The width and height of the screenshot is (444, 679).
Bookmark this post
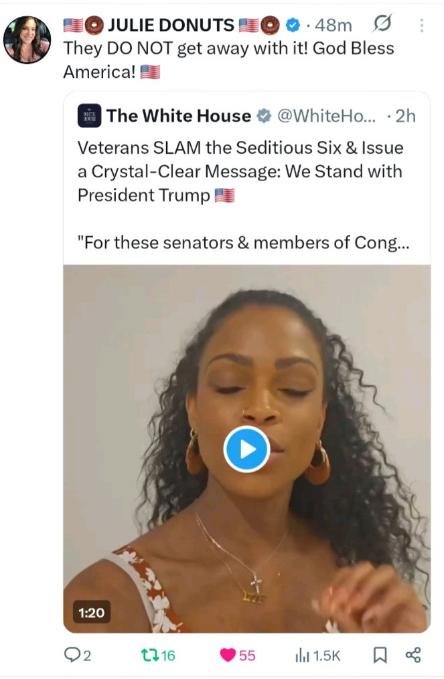pos(379,655)
